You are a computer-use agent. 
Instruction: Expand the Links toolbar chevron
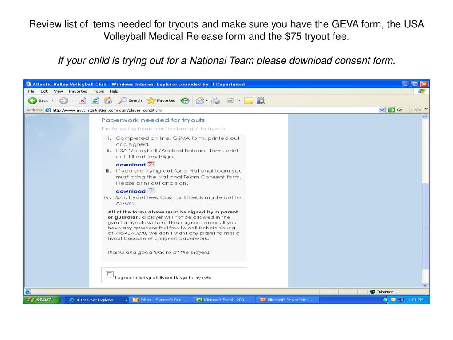tap(426, 109)
